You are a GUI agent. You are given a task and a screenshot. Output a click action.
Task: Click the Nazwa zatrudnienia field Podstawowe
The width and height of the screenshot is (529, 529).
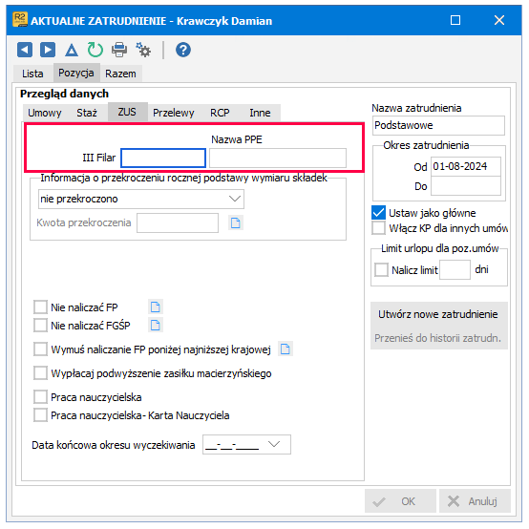[438, 125]
